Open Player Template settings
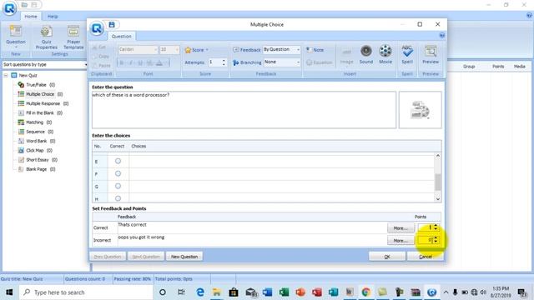Screen dimensions: 534x300 [73, 37]
